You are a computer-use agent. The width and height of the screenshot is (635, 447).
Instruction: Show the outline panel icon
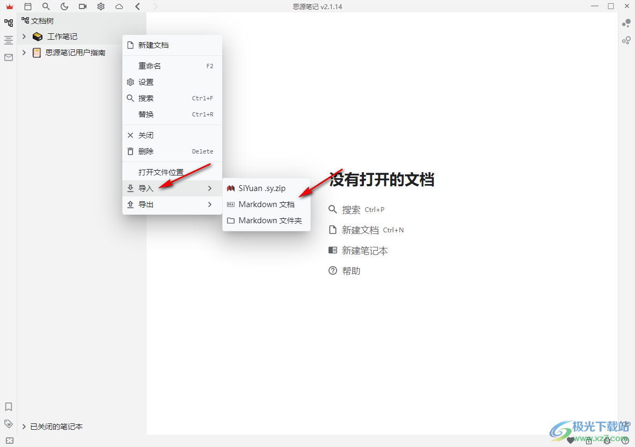(9, 40)
